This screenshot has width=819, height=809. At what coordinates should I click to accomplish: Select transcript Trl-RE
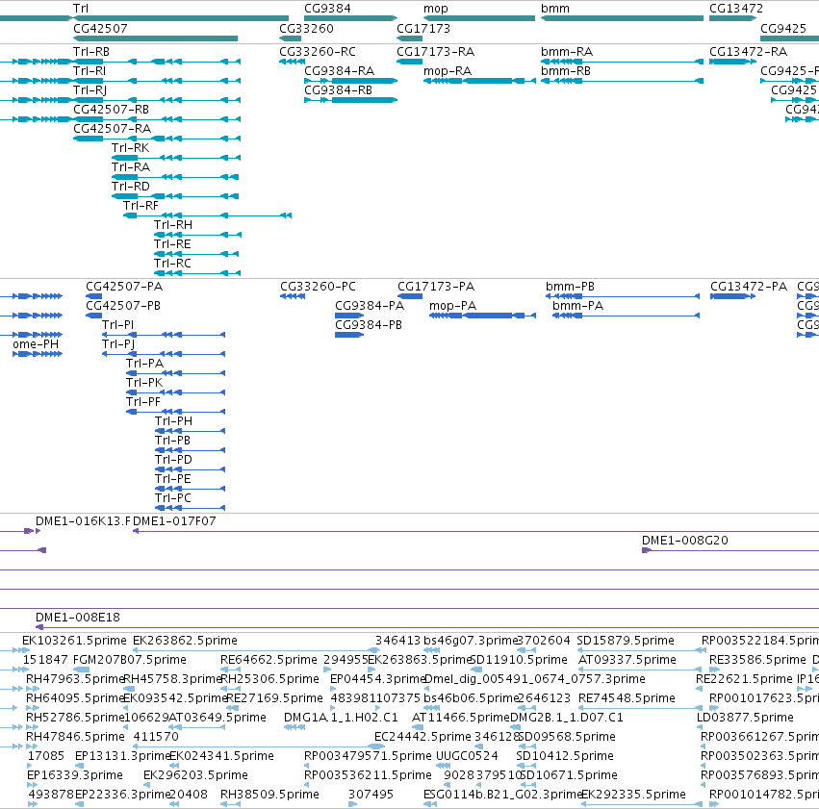(x=172, y=244)
